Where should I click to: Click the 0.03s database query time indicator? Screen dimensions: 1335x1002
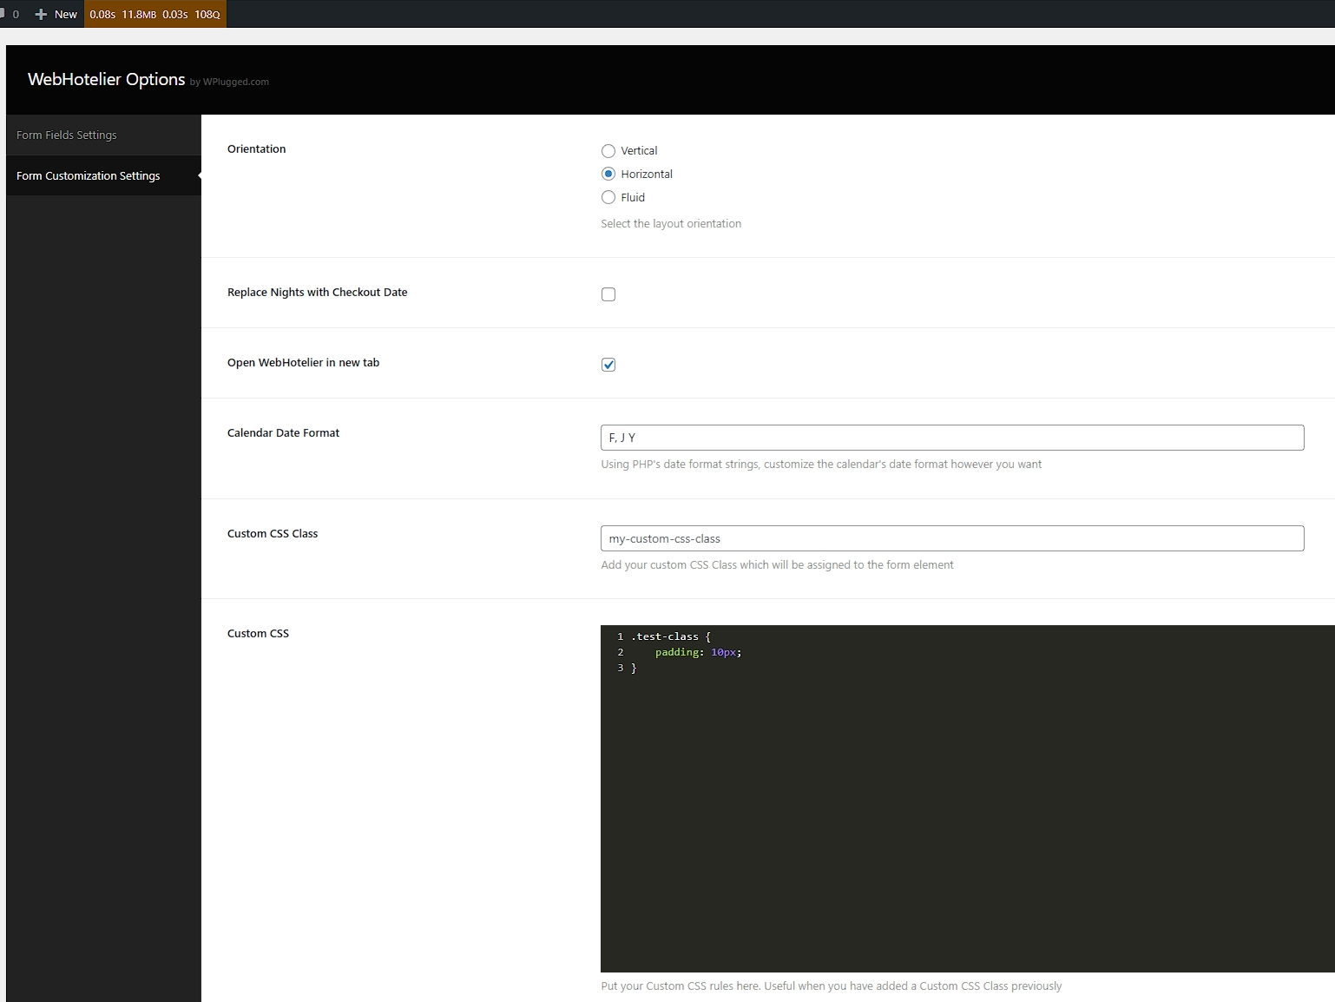click(x=175, y=14)
